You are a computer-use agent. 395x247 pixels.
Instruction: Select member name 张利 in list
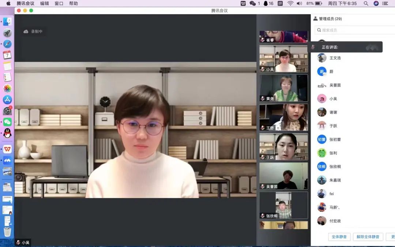click(x=333, y=153)
